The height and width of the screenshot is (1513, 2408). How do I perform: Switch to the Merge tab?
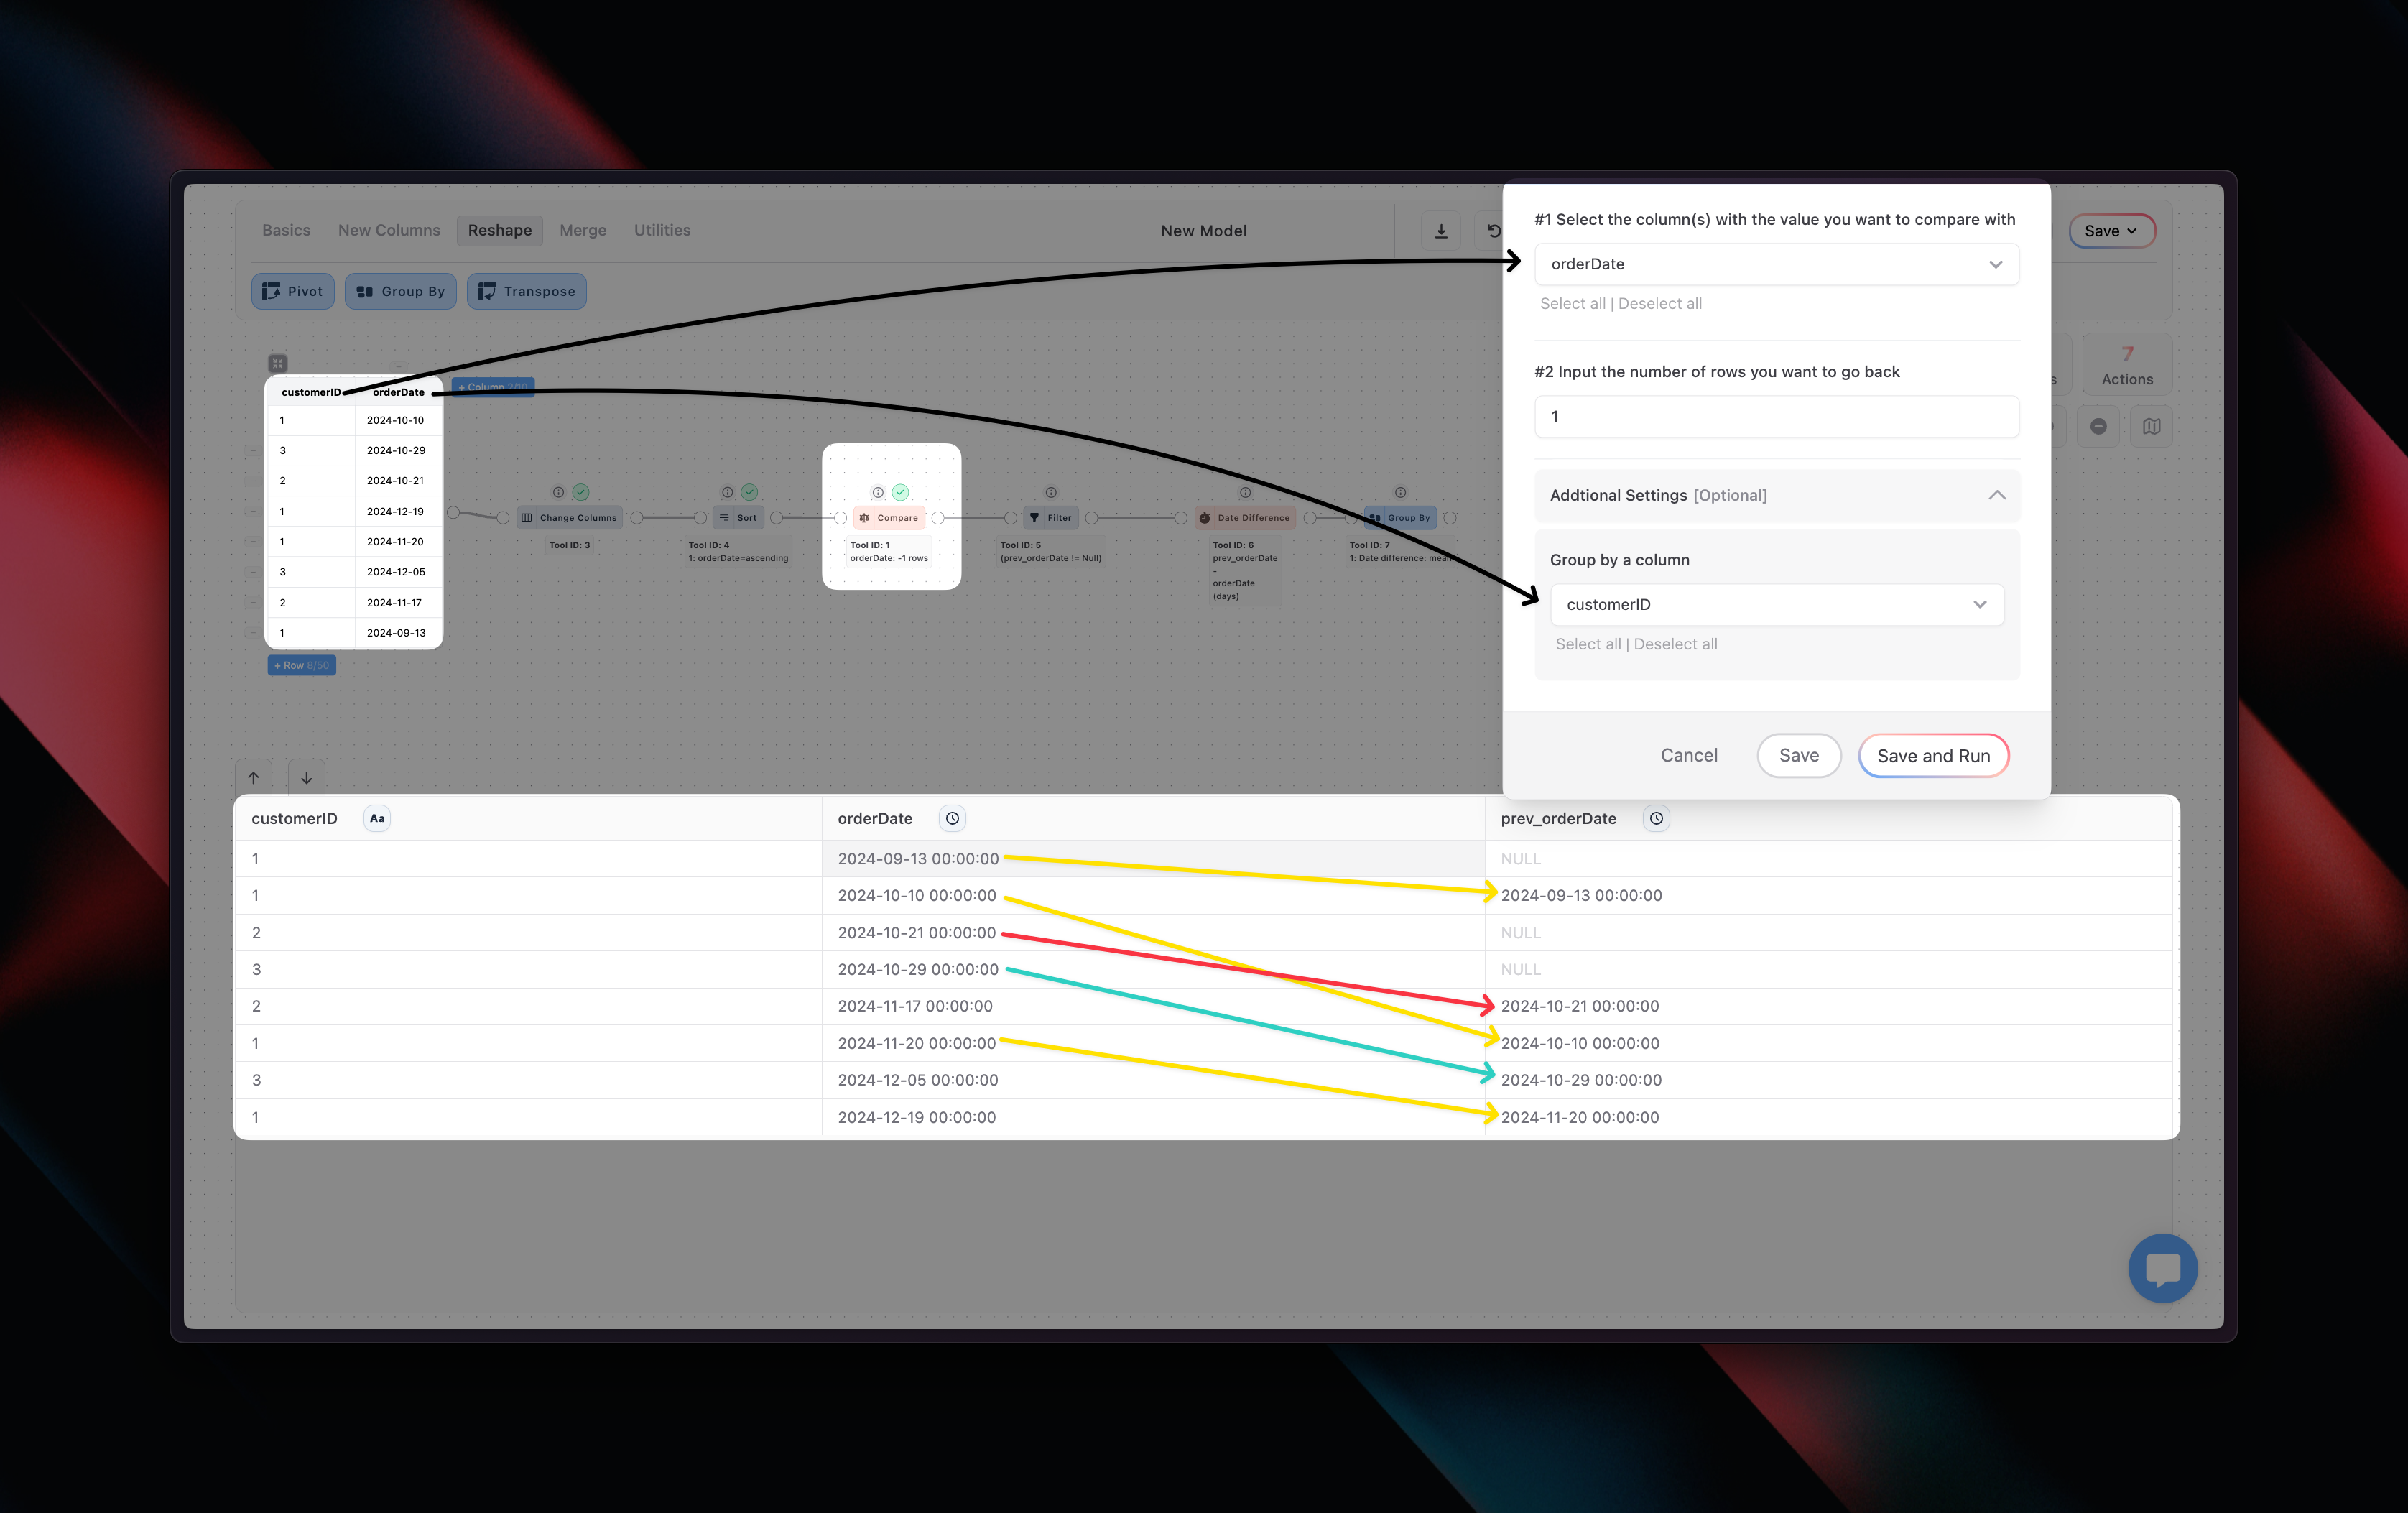(x=583, y=230)
